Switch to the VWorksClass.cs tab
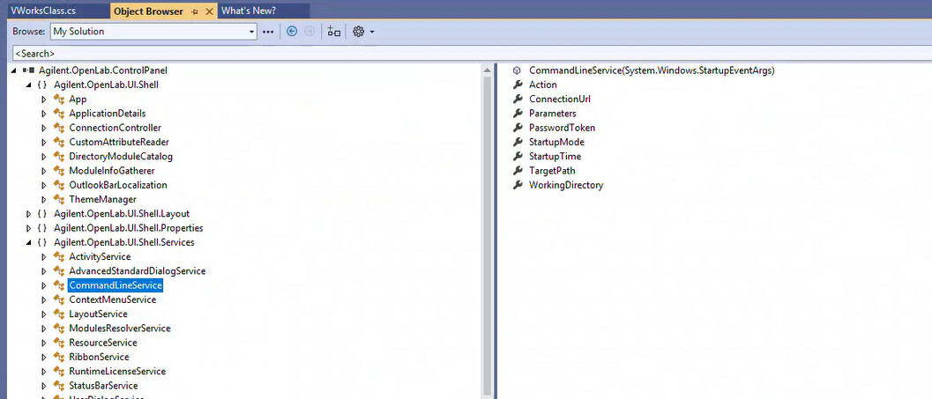 [x=43, y=11]
